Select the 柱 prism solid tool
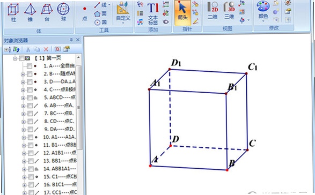Viewport: 315px width, 195px height. click(13, 12)
